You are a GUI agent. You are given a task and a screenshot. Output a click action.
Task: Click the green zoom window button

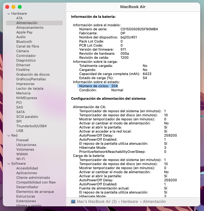[20, 7]
